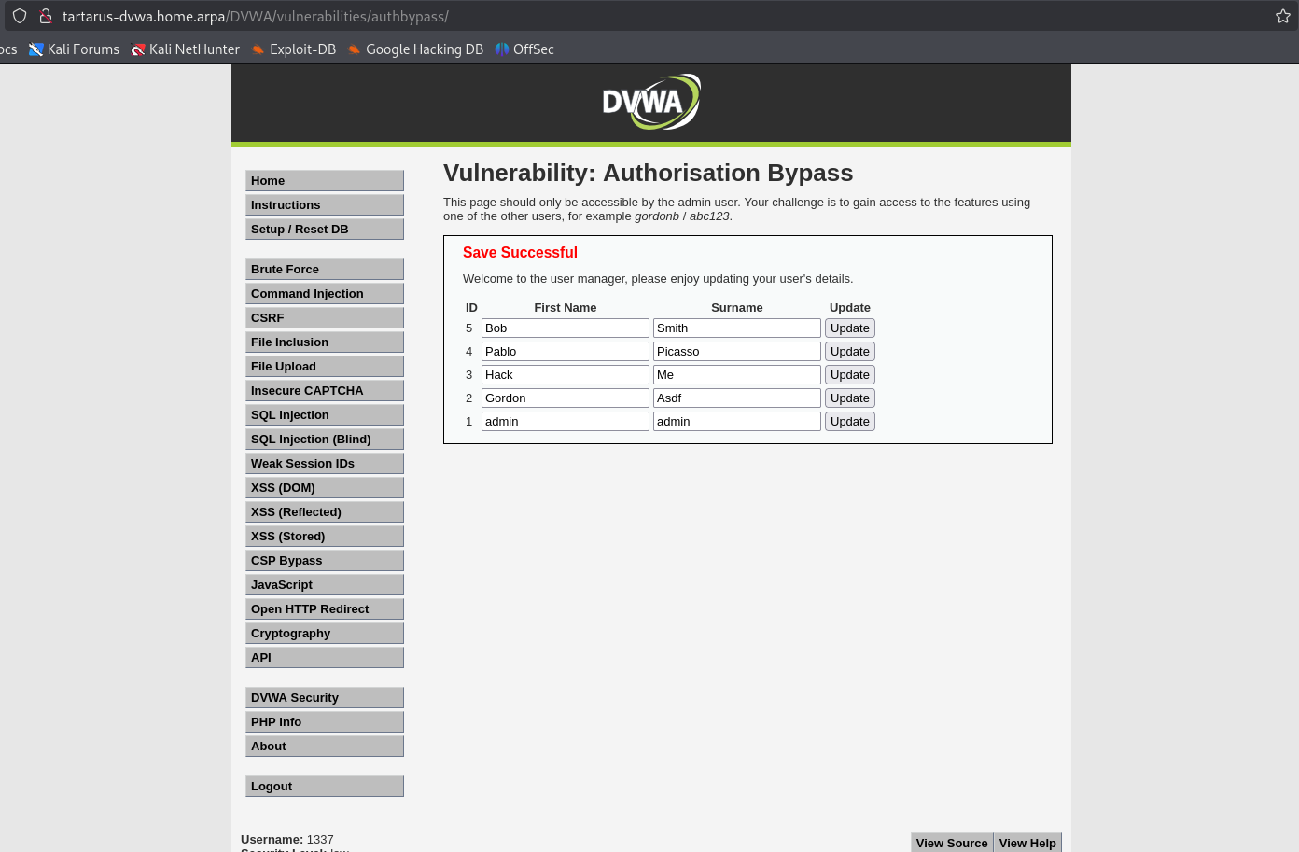The width and height of the screenshot is (1299, 852).
Task: Open the OffSec bookmark
Action: (x=524, y=49)
